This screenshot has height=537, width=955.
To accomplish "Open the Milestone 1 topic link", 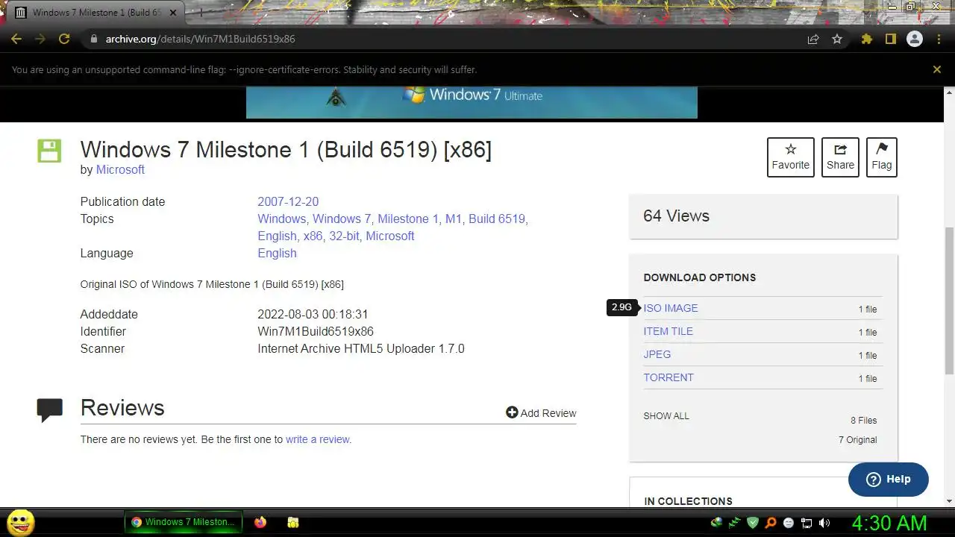I will [408, 219].
